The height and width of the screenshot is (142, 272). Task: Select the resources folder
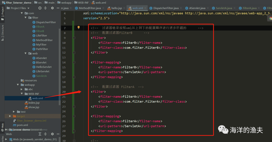[x=29, y=80]
